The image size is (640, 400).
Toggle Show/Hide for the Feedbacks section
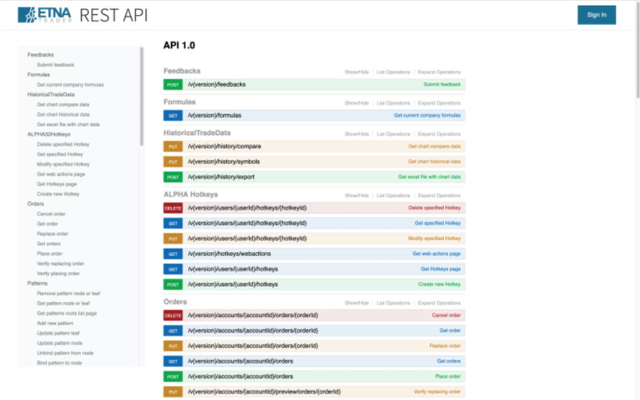tap(356, 71)
